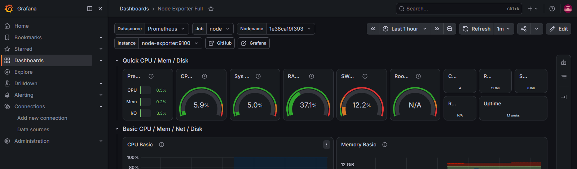Undock the sidebar menu
The width and height of the screenshot is (577, 169).
90,9
